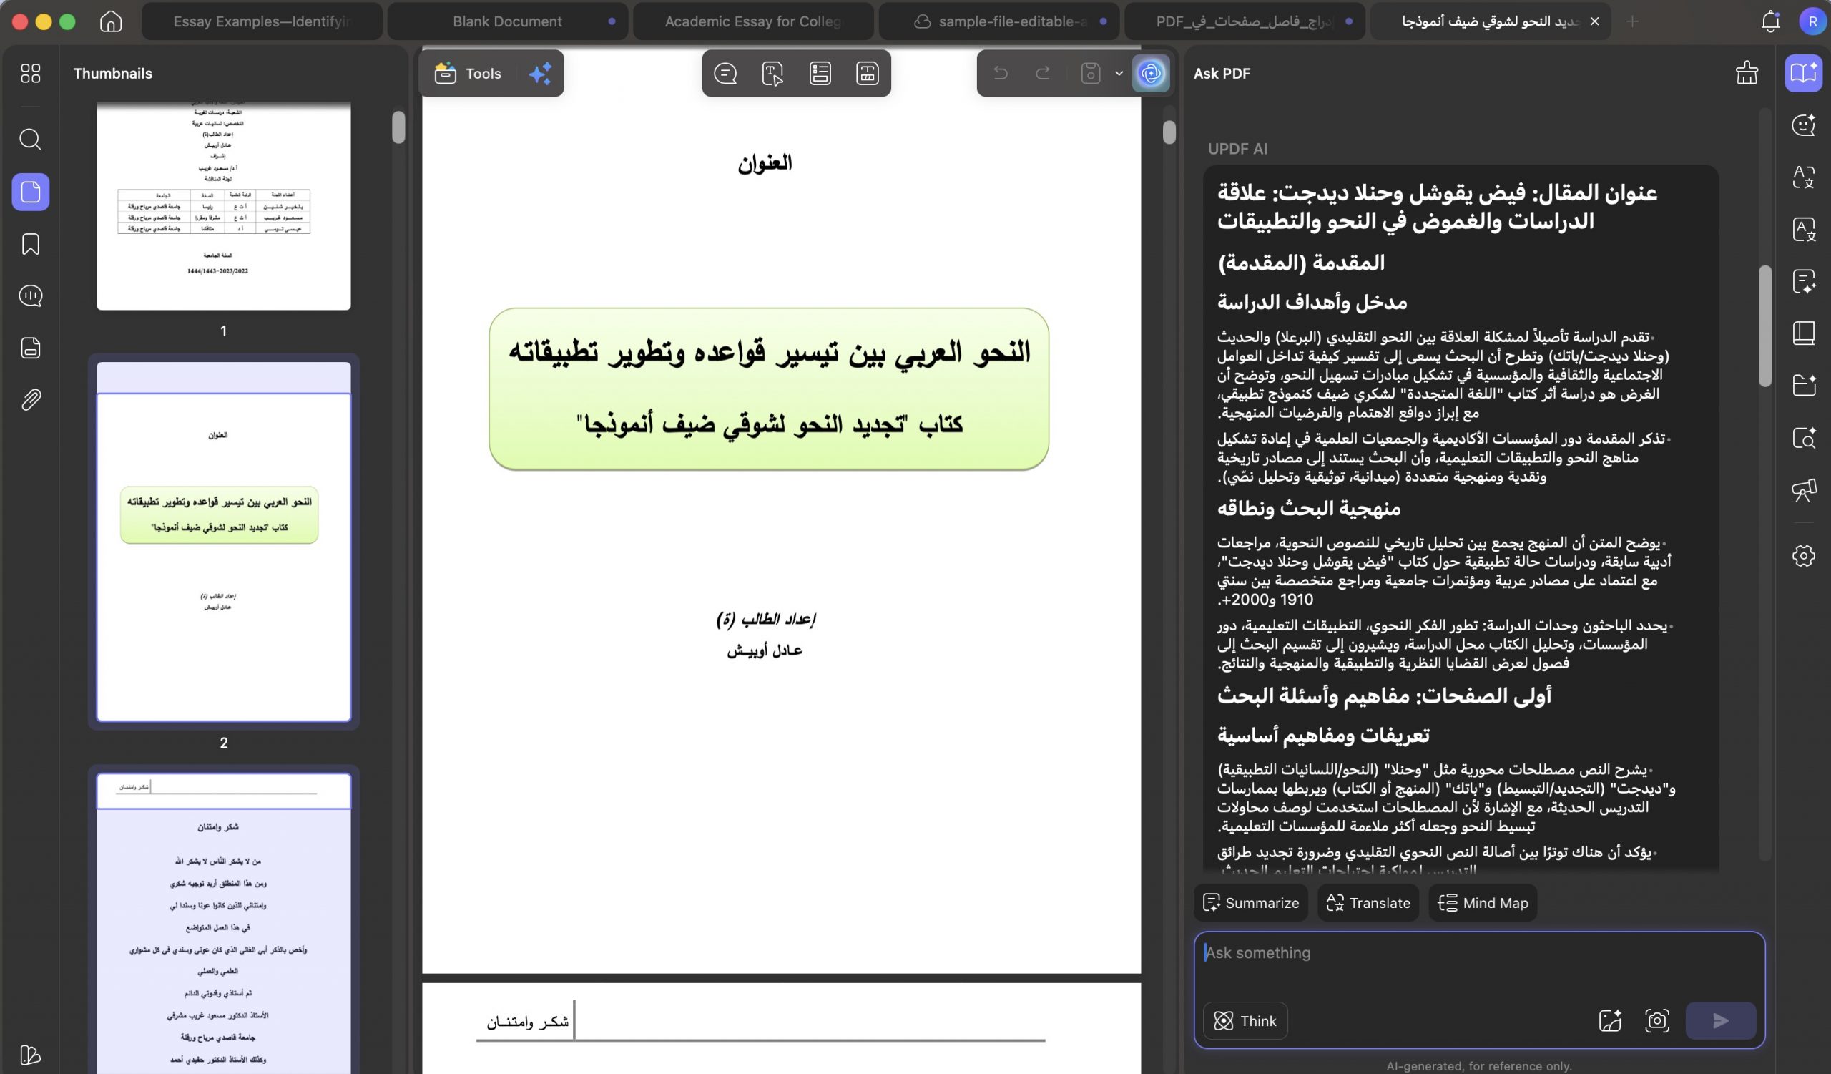Click the thumbnails panel scrollbar

tap(398, 127)
